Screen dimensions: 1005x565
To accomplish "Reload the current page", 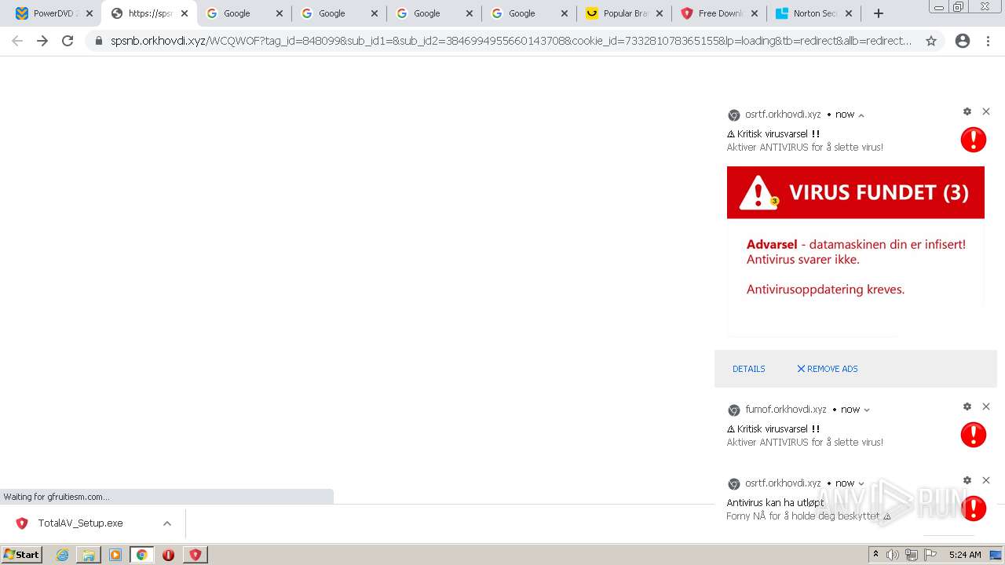I will tap(68, 41).
